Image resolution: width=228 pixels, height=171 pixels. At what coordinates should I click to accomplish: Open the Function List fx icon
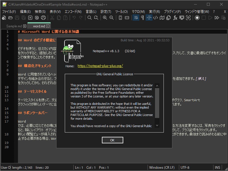coord(175,18)
